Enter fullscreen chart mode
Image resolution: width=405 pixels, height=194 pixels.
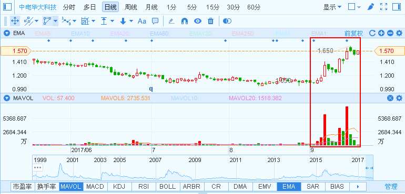point(383,7)
